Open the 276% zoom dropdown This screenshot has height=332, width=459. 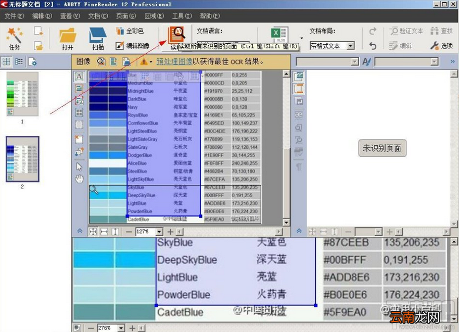(121, 328)
